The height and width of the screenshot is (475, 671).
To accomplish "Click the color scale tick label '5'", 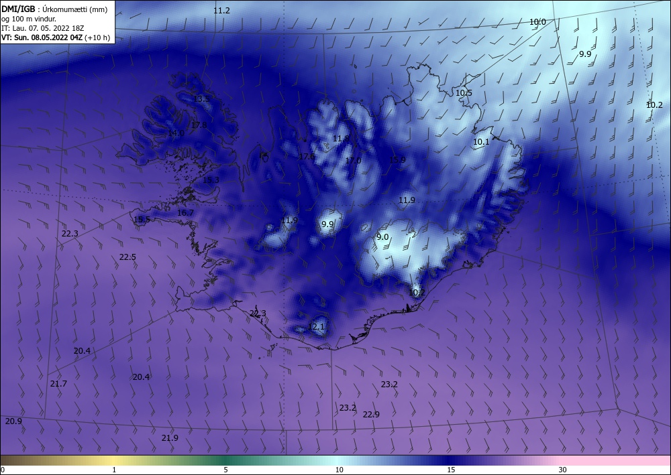I will (x=225, y=470).
